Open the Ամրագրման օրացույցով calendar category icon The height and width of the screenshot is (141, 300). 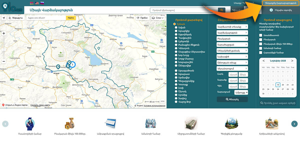tap(110, 123)
